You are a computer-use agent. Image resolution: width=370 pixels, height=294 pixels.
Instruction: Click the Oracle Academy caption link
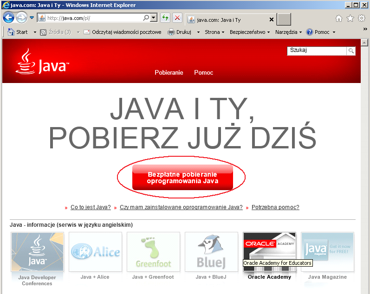pyautogui.click(x=269, y=277)
